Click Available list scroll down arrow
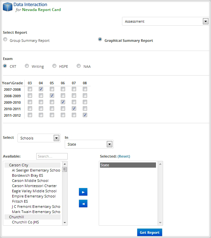Viewport: 211px width, 238px height. (x=65, y=223)
